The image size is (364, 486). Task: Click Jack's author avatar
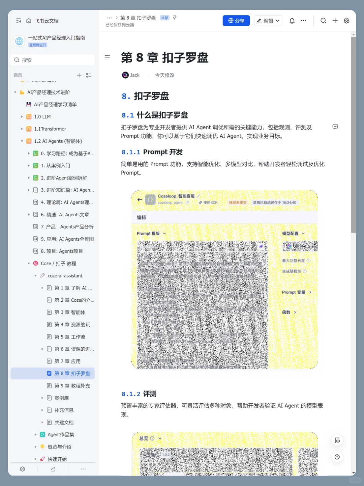tap(125, 75)
